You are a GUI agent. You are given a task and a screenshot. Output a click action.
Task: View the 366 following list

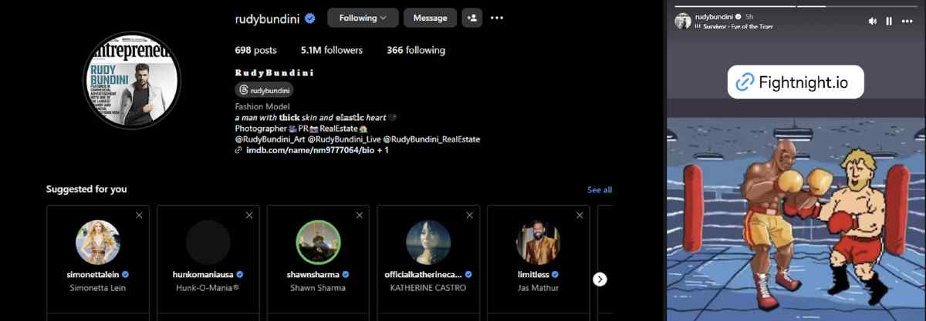pos(415,50)
